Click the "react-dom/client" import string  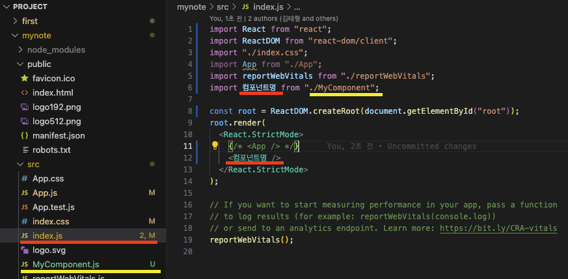pos(351,41)
